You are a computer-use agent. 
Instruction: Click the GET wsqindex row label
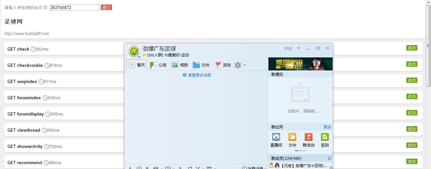coord(22,81)
